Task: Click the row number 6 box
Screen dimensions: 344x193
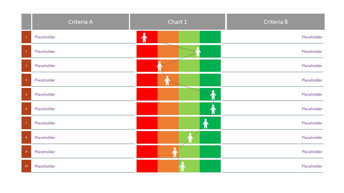Action: tap(26, 109)
